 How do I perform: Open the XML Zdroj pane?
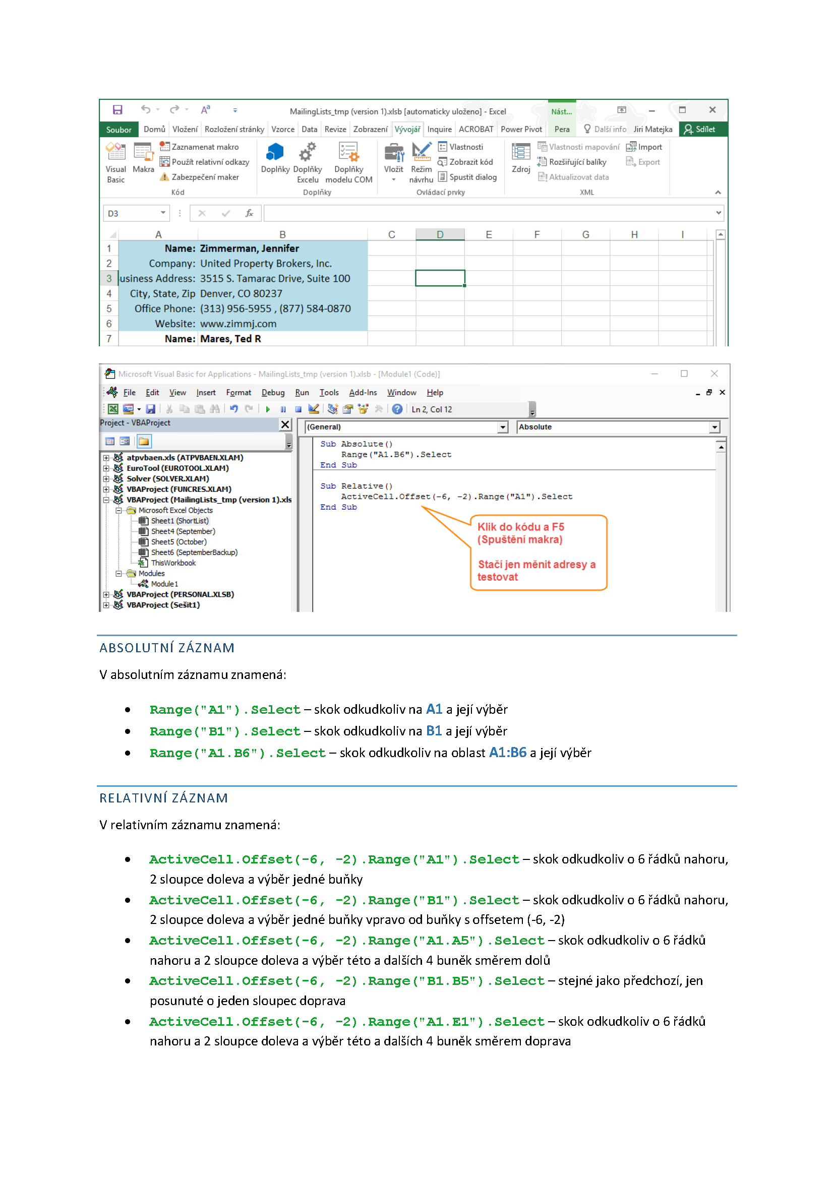521,158
